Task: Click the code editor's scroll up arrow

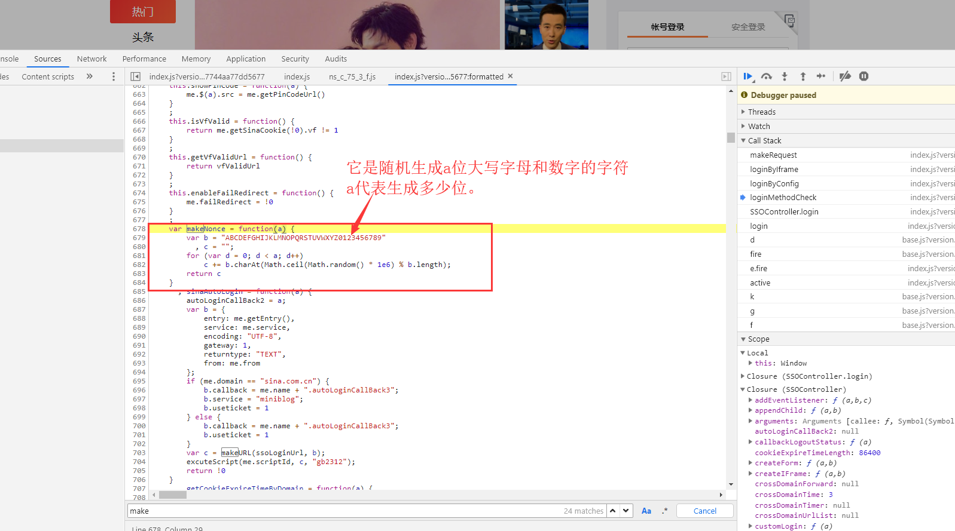Action: tap(731, 91)
